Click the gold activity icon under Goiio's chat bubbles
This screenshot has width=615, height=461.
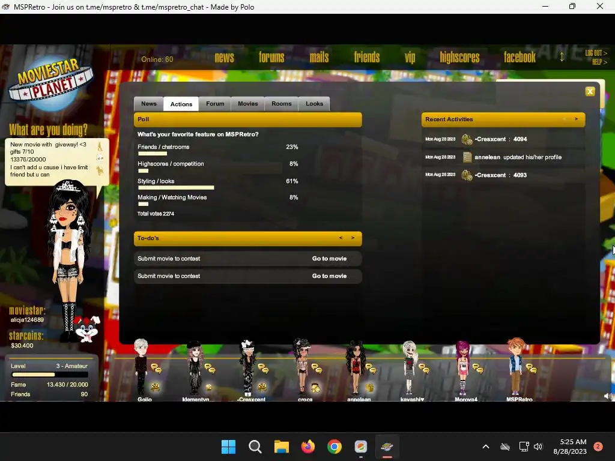pyautogui.click(x=156, y=387)
